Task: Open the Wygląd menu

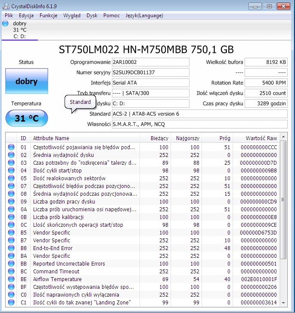Action: [72, 16]
